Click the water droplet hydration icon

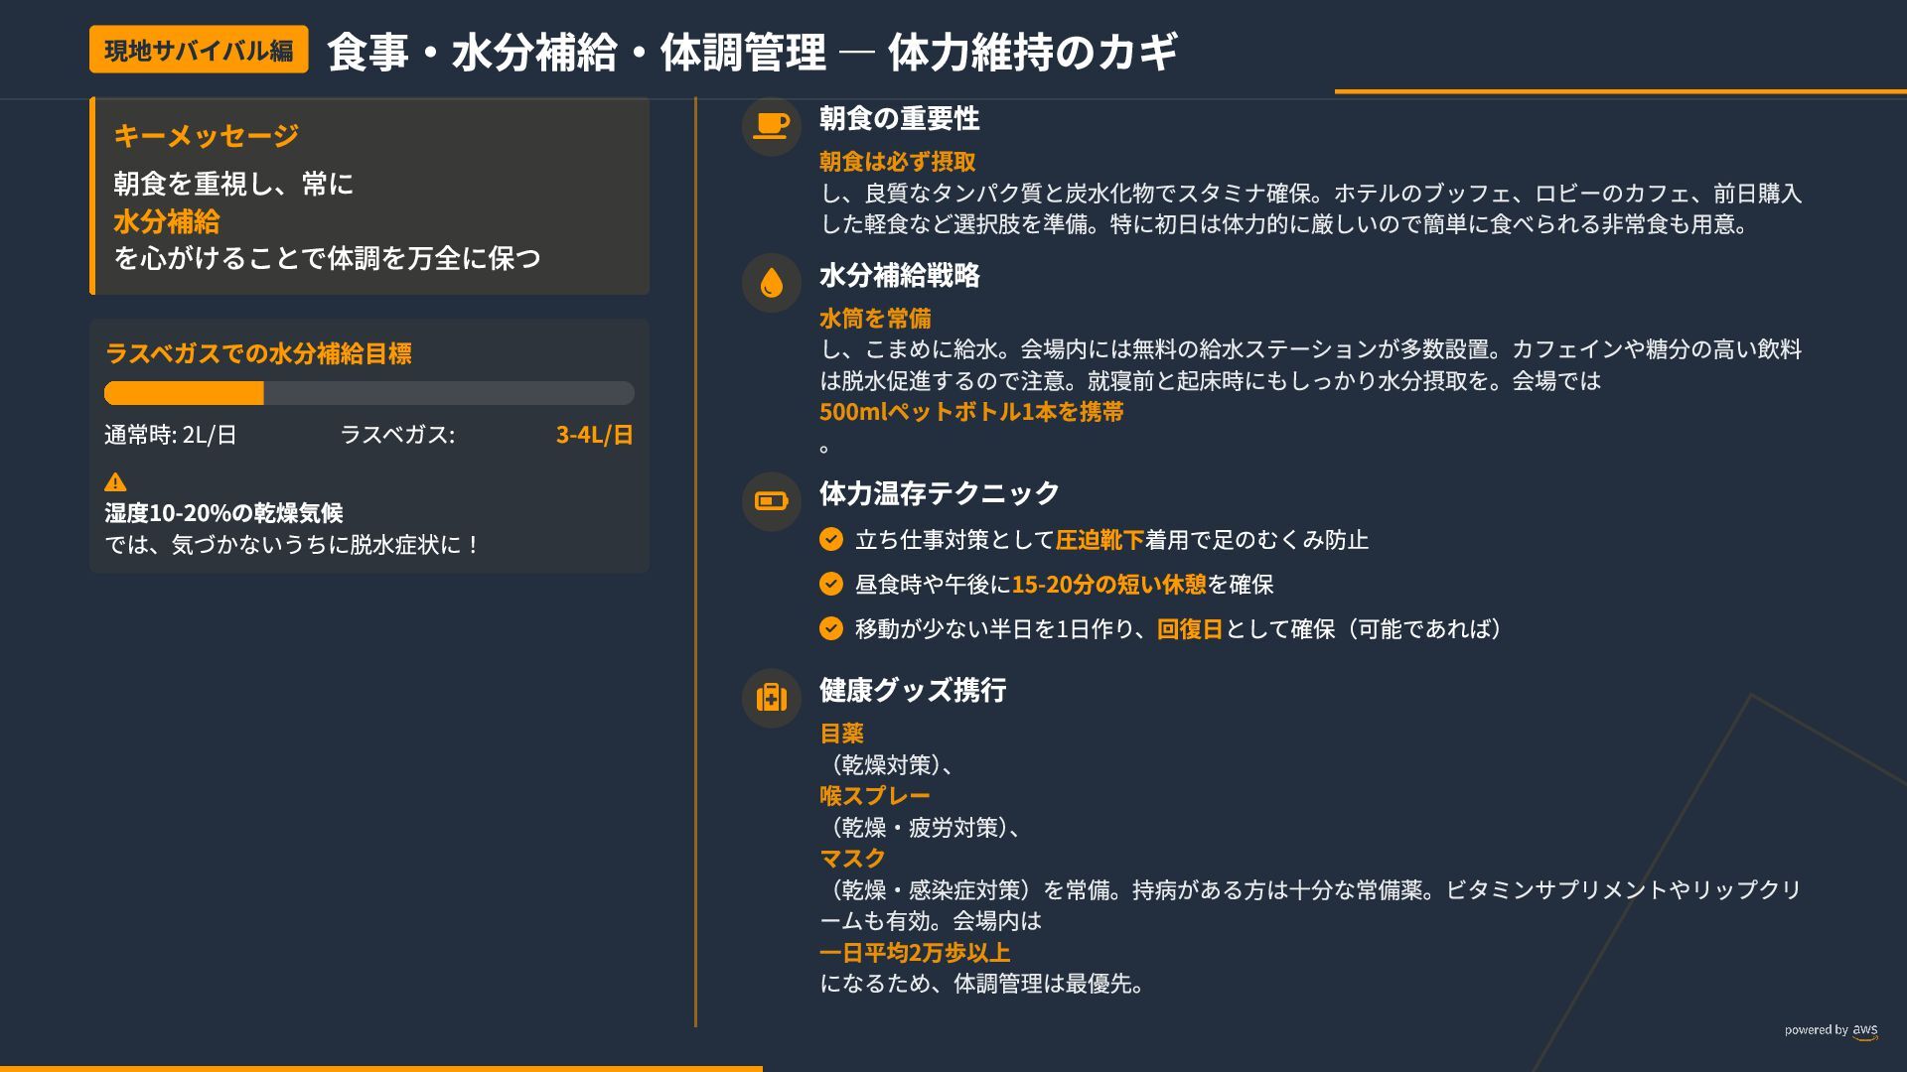coord(771,283)
